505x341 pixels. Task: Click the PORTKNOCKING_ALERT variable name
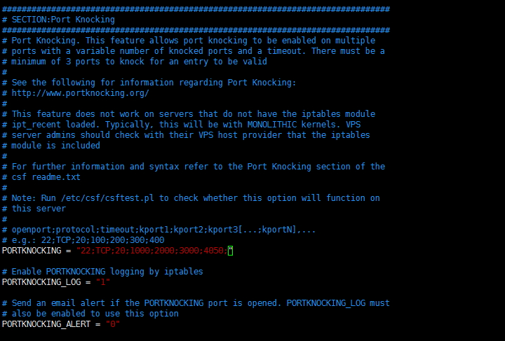[x=47, y=324]
